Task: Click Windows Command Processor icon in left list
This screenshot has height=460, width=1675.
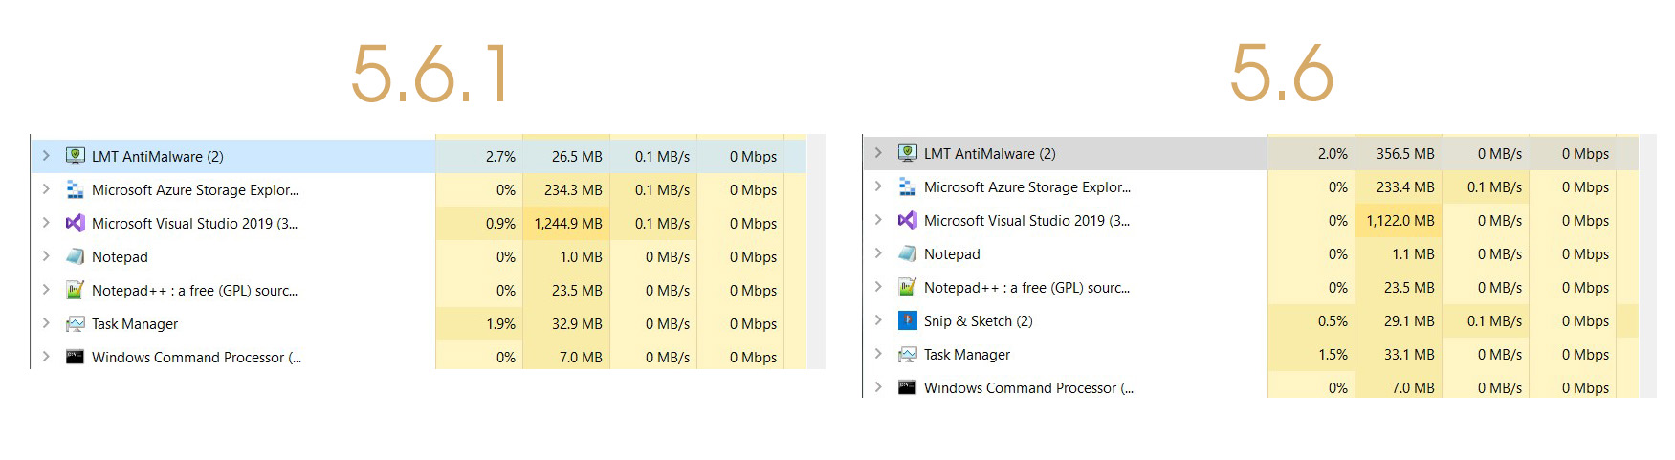Action: click(75, 357)
